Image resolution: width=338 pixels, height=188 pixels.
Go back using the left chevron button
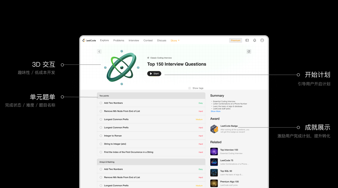[99, 52]
